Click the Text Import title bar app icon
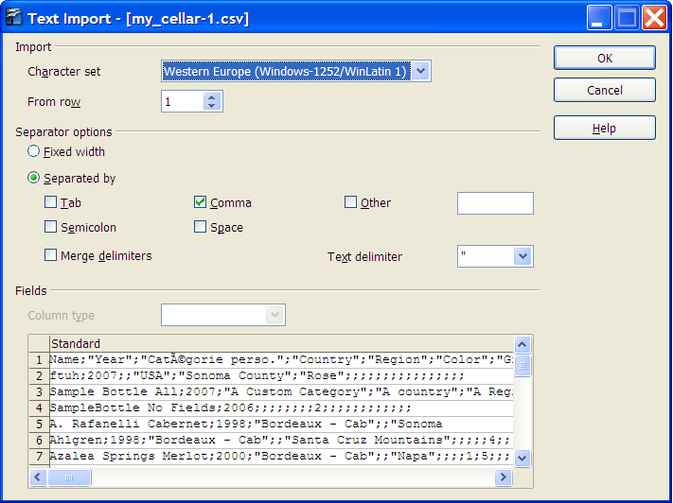The width and height of the screenshot is (673, 503). tap(13, 18)
